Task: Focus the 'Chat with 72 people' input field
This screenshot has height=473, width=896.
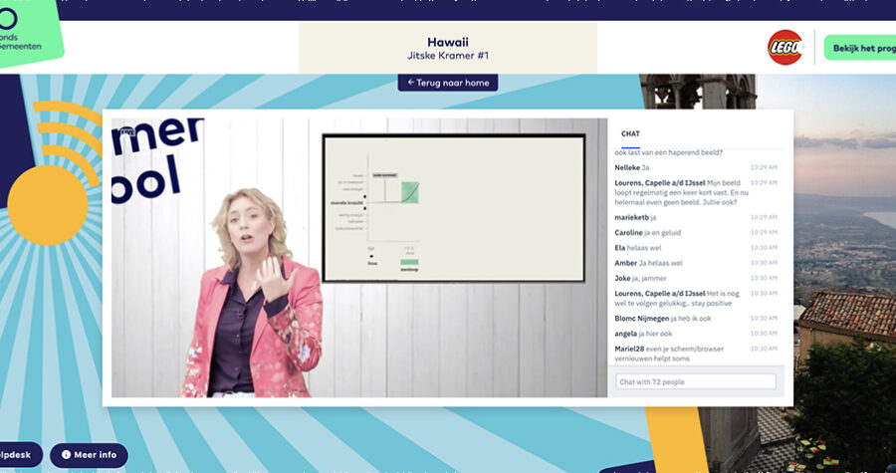Action: (x=696, y=381)
